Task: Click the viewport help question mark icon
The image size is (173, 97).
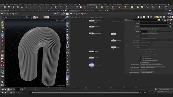Action: tap(67, 17)
